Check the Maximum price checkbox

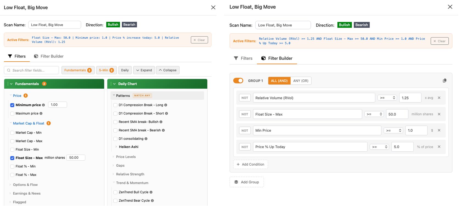[12, 114]
